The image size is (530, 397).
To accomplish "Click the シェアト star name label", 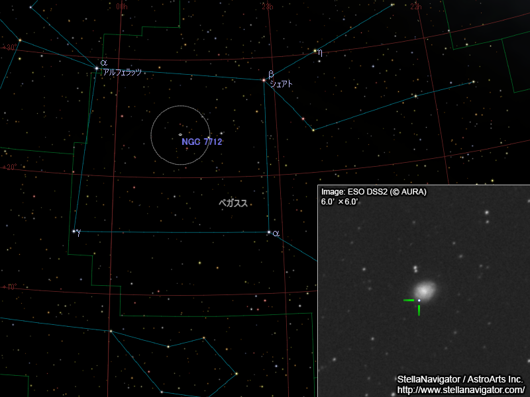I will click(281, 84).
